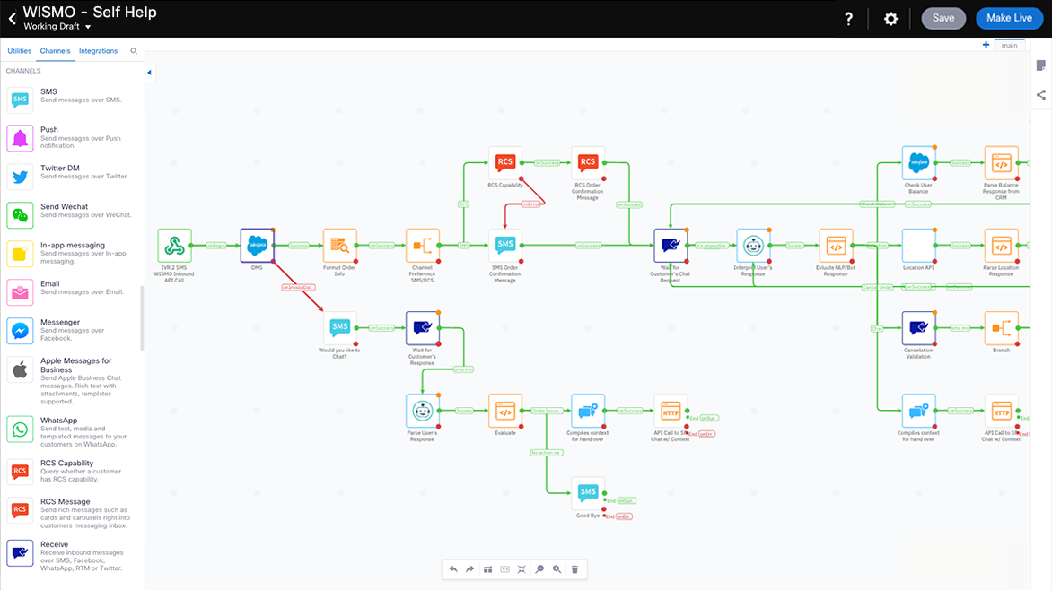The image size is (1052, 590).
Task: Select the Twitter DM channel icon
Action: [20, 177]
